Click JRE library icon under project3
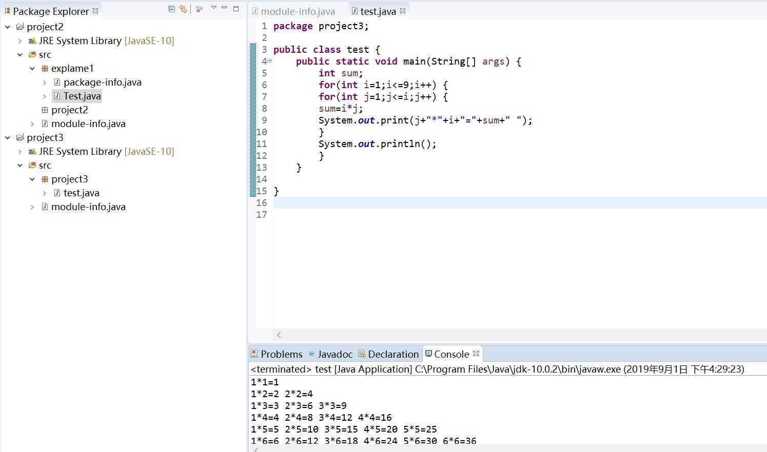Viewport: 767px width, 452px height. tap(32, 151)
